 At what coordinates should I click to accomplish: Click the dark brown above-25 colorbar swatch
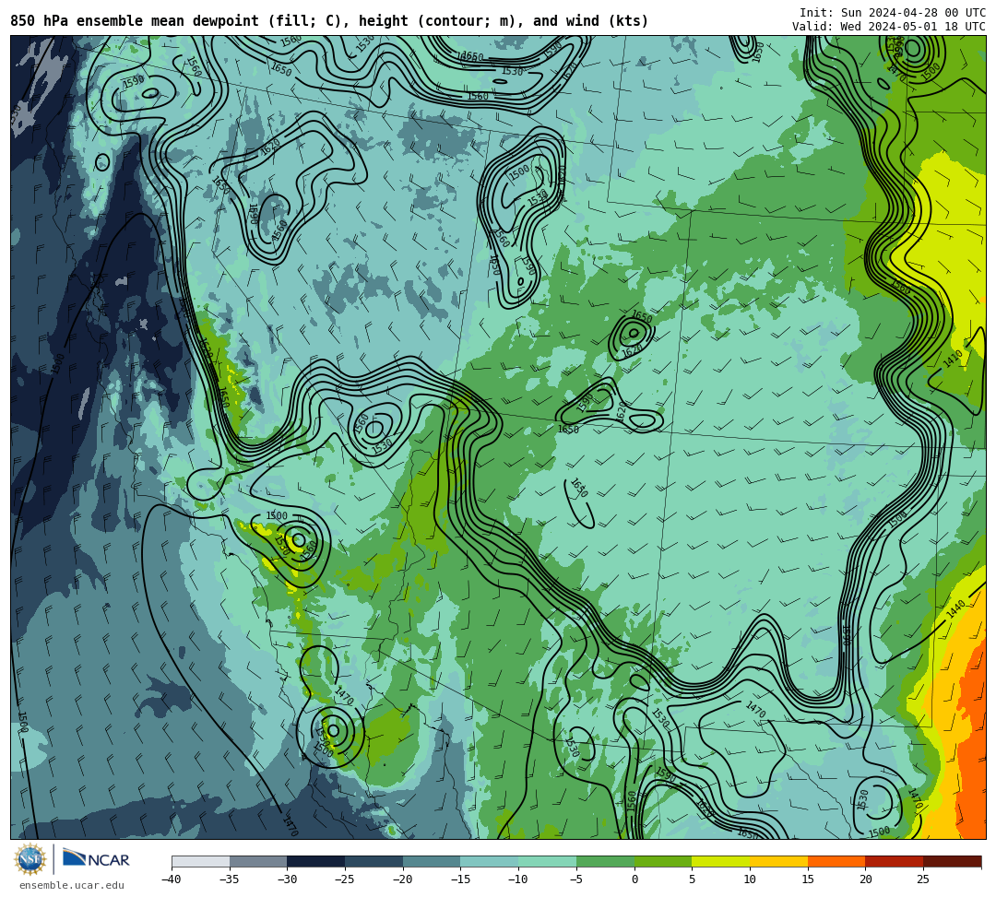[x=952, y=861]
